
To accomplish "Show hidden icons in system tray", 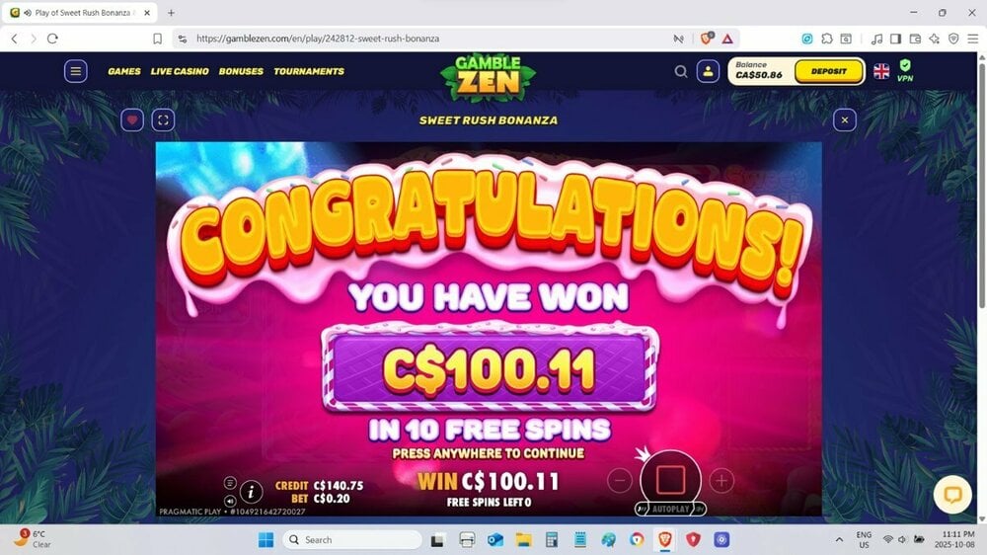I will 839,540.
